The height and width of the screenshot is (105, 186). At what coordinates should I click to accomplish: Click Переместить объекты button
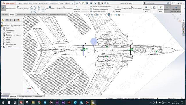98,12
